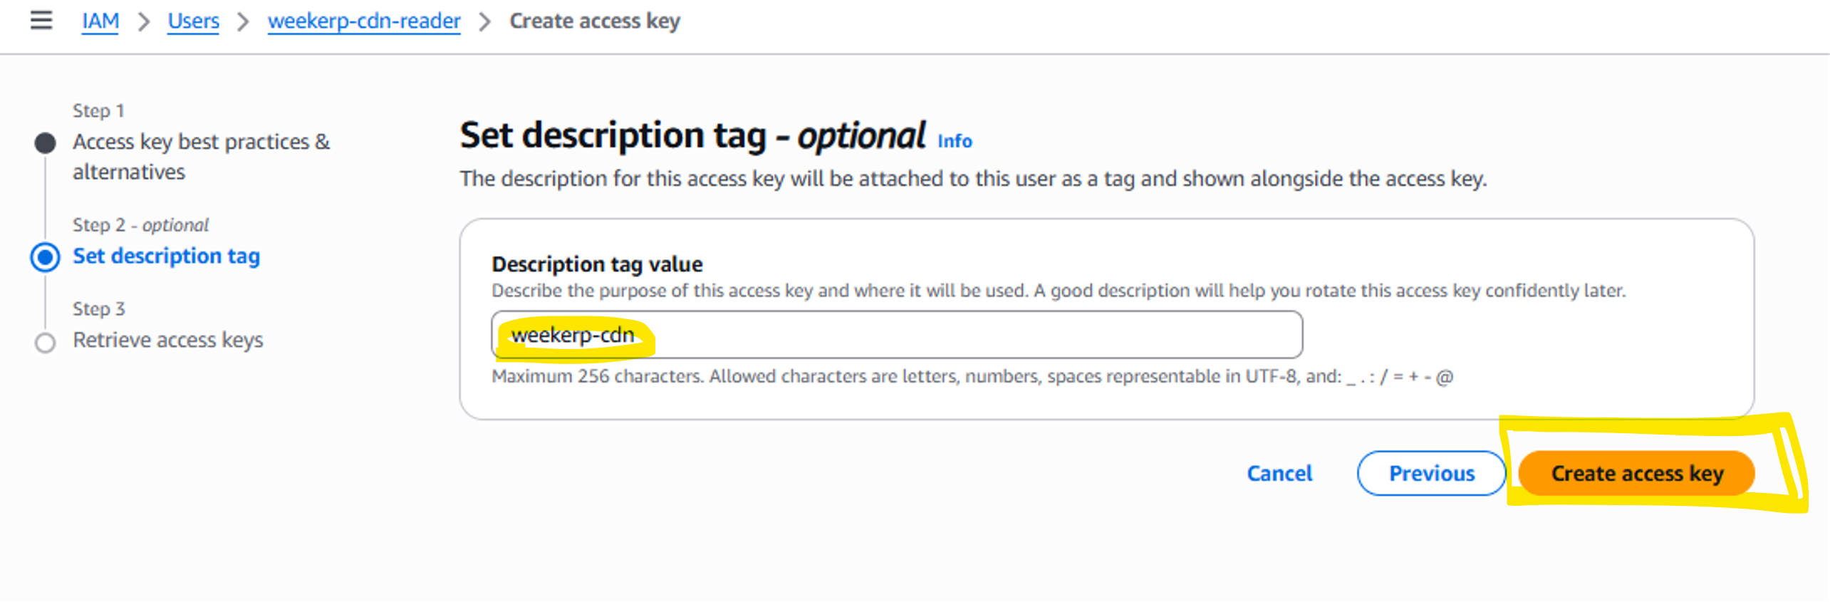Click the 'Description tag value' field label

pyautogui.click(x=597, y=264)
